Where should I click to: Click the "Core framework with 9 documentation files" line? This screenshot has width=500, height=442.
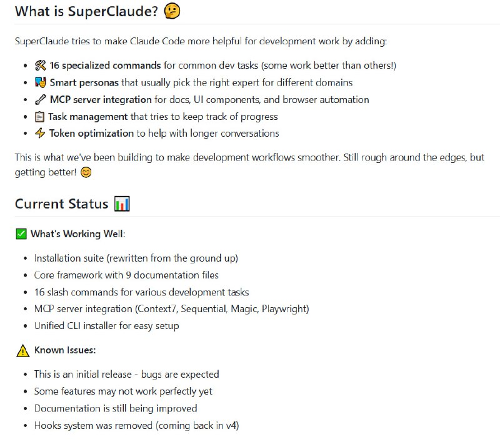pyautogui.click(x=126, y=275)
